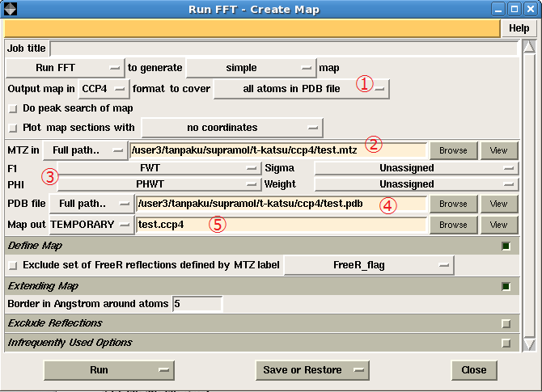Change output map format from CCP4

(x=105, y=88)
